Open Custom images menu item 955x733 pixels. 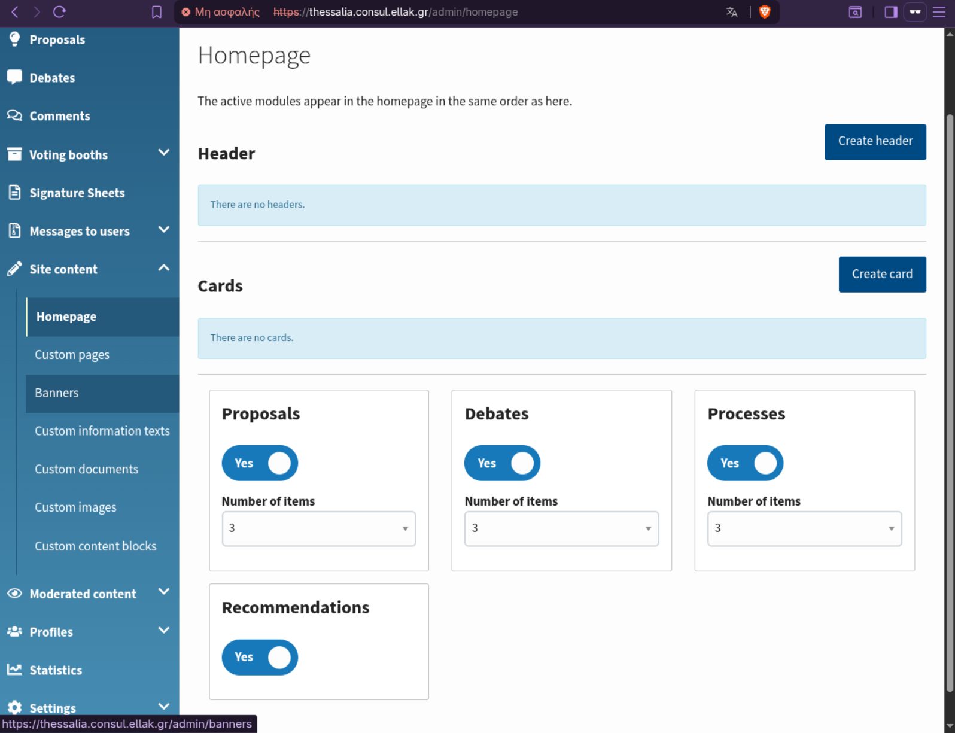(x=102, y=507)
